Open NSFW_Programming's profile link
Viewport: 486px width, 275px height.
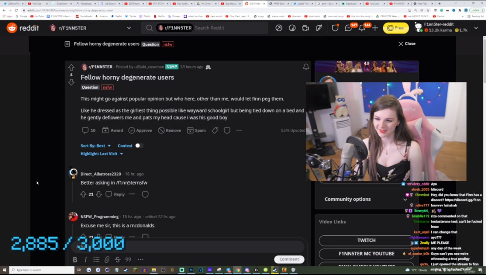coord(100,217)
